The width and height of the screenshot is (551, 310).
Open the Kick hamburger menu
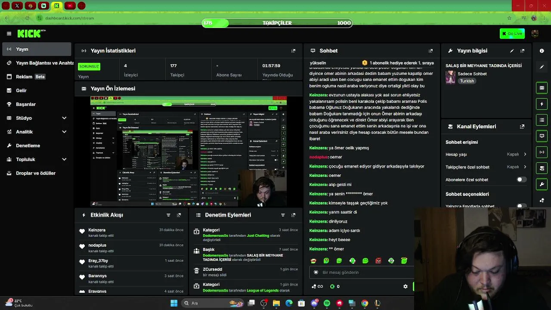point(9,34)
